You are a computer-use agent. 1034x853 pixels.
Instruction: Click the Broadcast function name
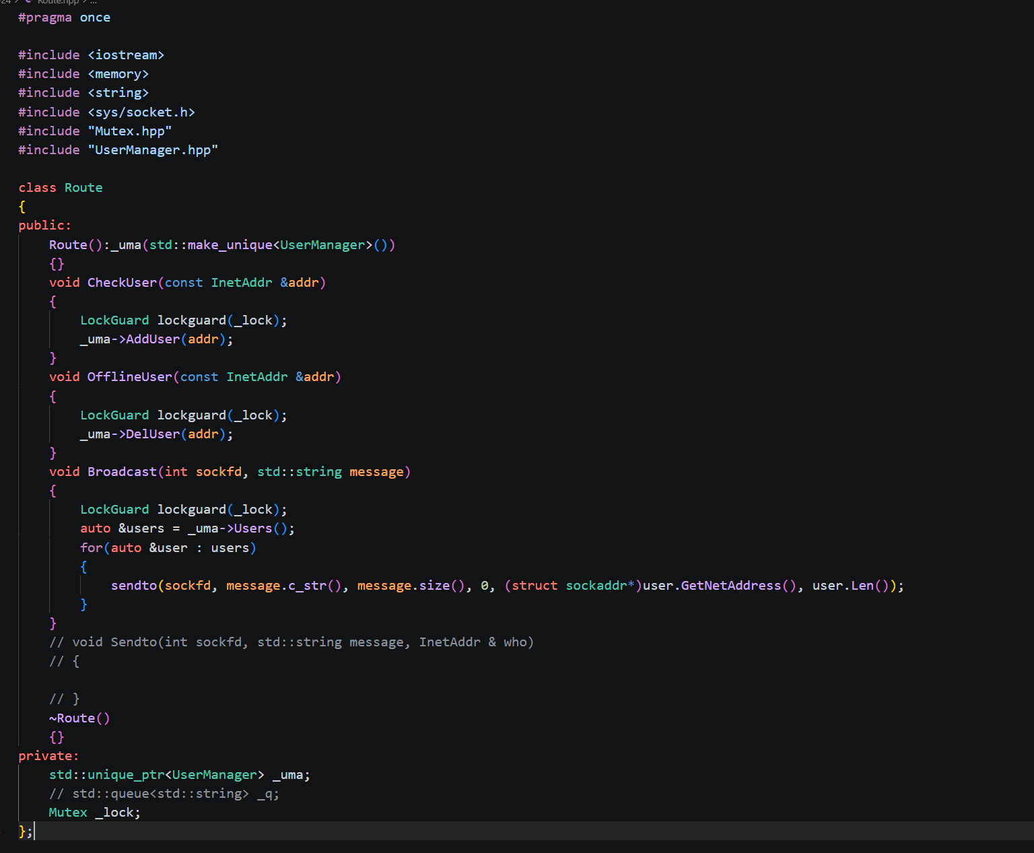(x=122, y=472)
